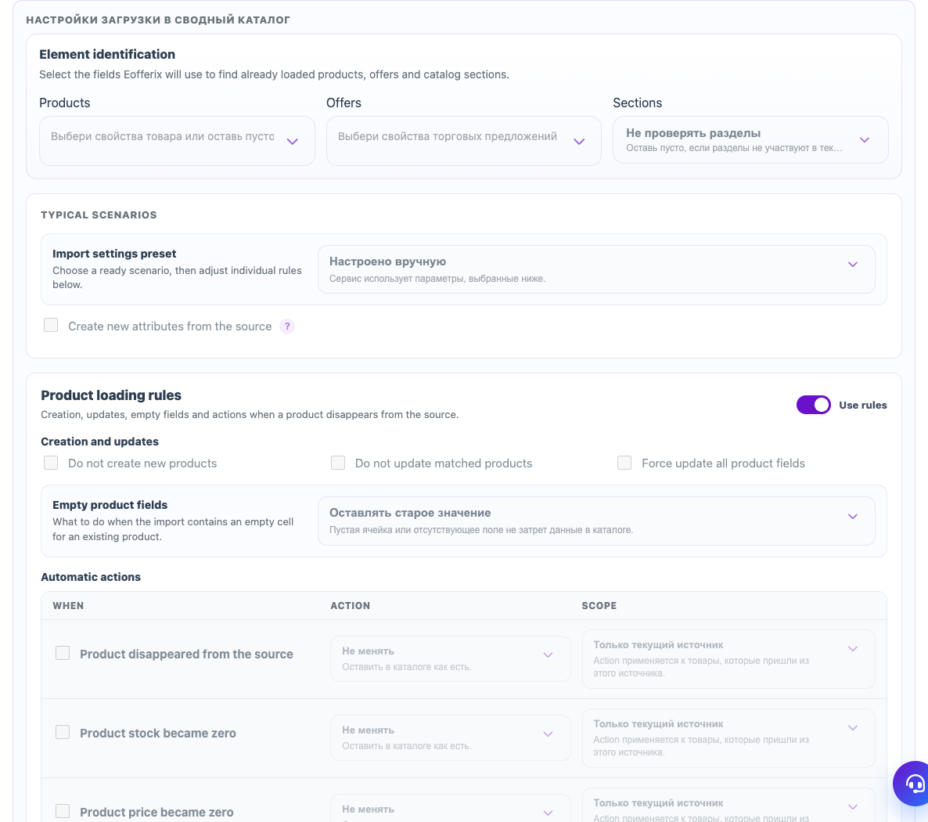This screenshot has width=928, height=822.
Task: Click the Element identification heading
Action: (107, 55)
